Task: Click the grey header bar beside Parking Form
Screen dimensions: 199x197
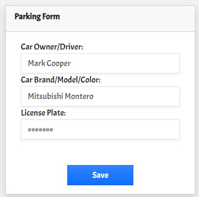Action: pyautogui.click(x=124, y=19)
